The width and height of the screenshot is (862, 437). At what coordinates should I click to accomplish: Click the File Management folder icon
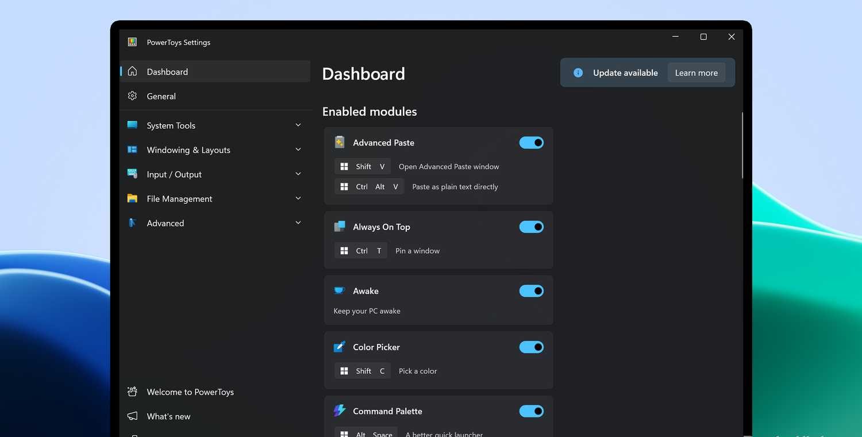(x=133, y=198)
